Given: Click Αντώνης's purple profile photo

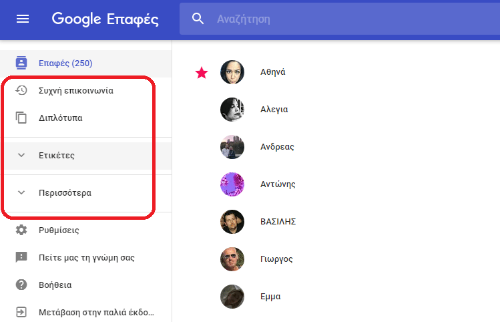Looking at the screenshot, I should tap(232, 184).
